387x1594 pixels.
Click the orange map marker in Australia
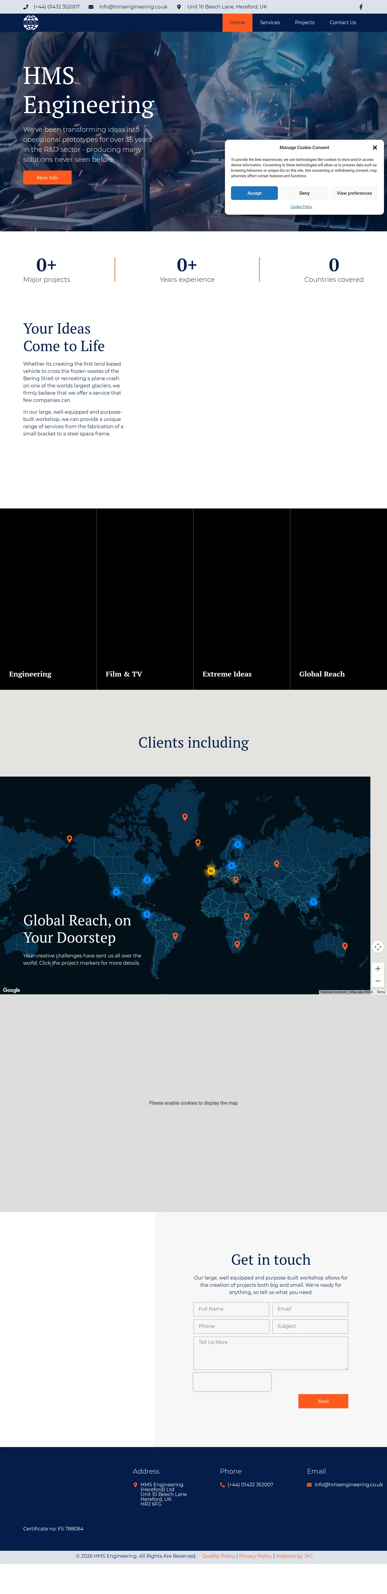(x=345, y=946)
